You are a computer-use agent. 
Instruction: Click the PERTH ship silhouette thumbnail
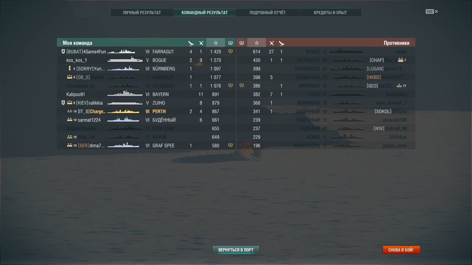(123, 111)
